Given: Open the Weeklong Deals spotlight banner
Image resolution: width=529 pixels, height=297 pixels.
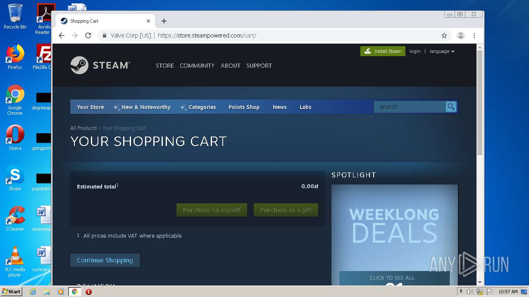Looking at the screenshot, I should pyautogui.click(x=395, y=234).
